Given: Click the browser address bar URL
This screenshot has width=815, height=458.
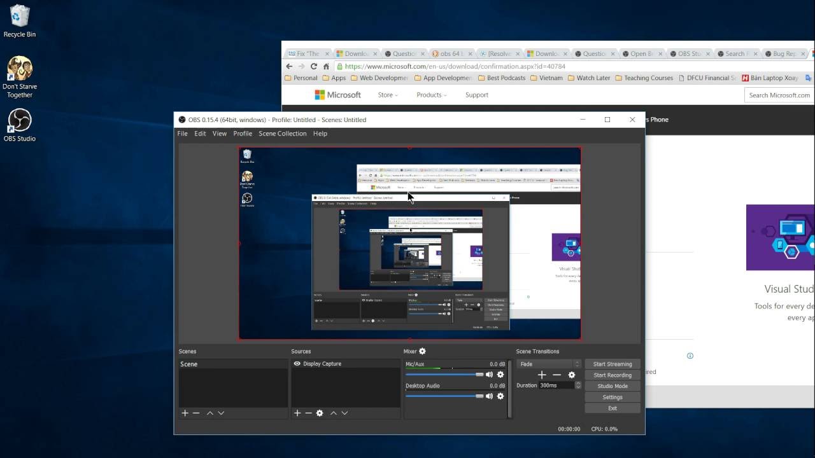Looking at the screenshot, I should tap(455, 66).
